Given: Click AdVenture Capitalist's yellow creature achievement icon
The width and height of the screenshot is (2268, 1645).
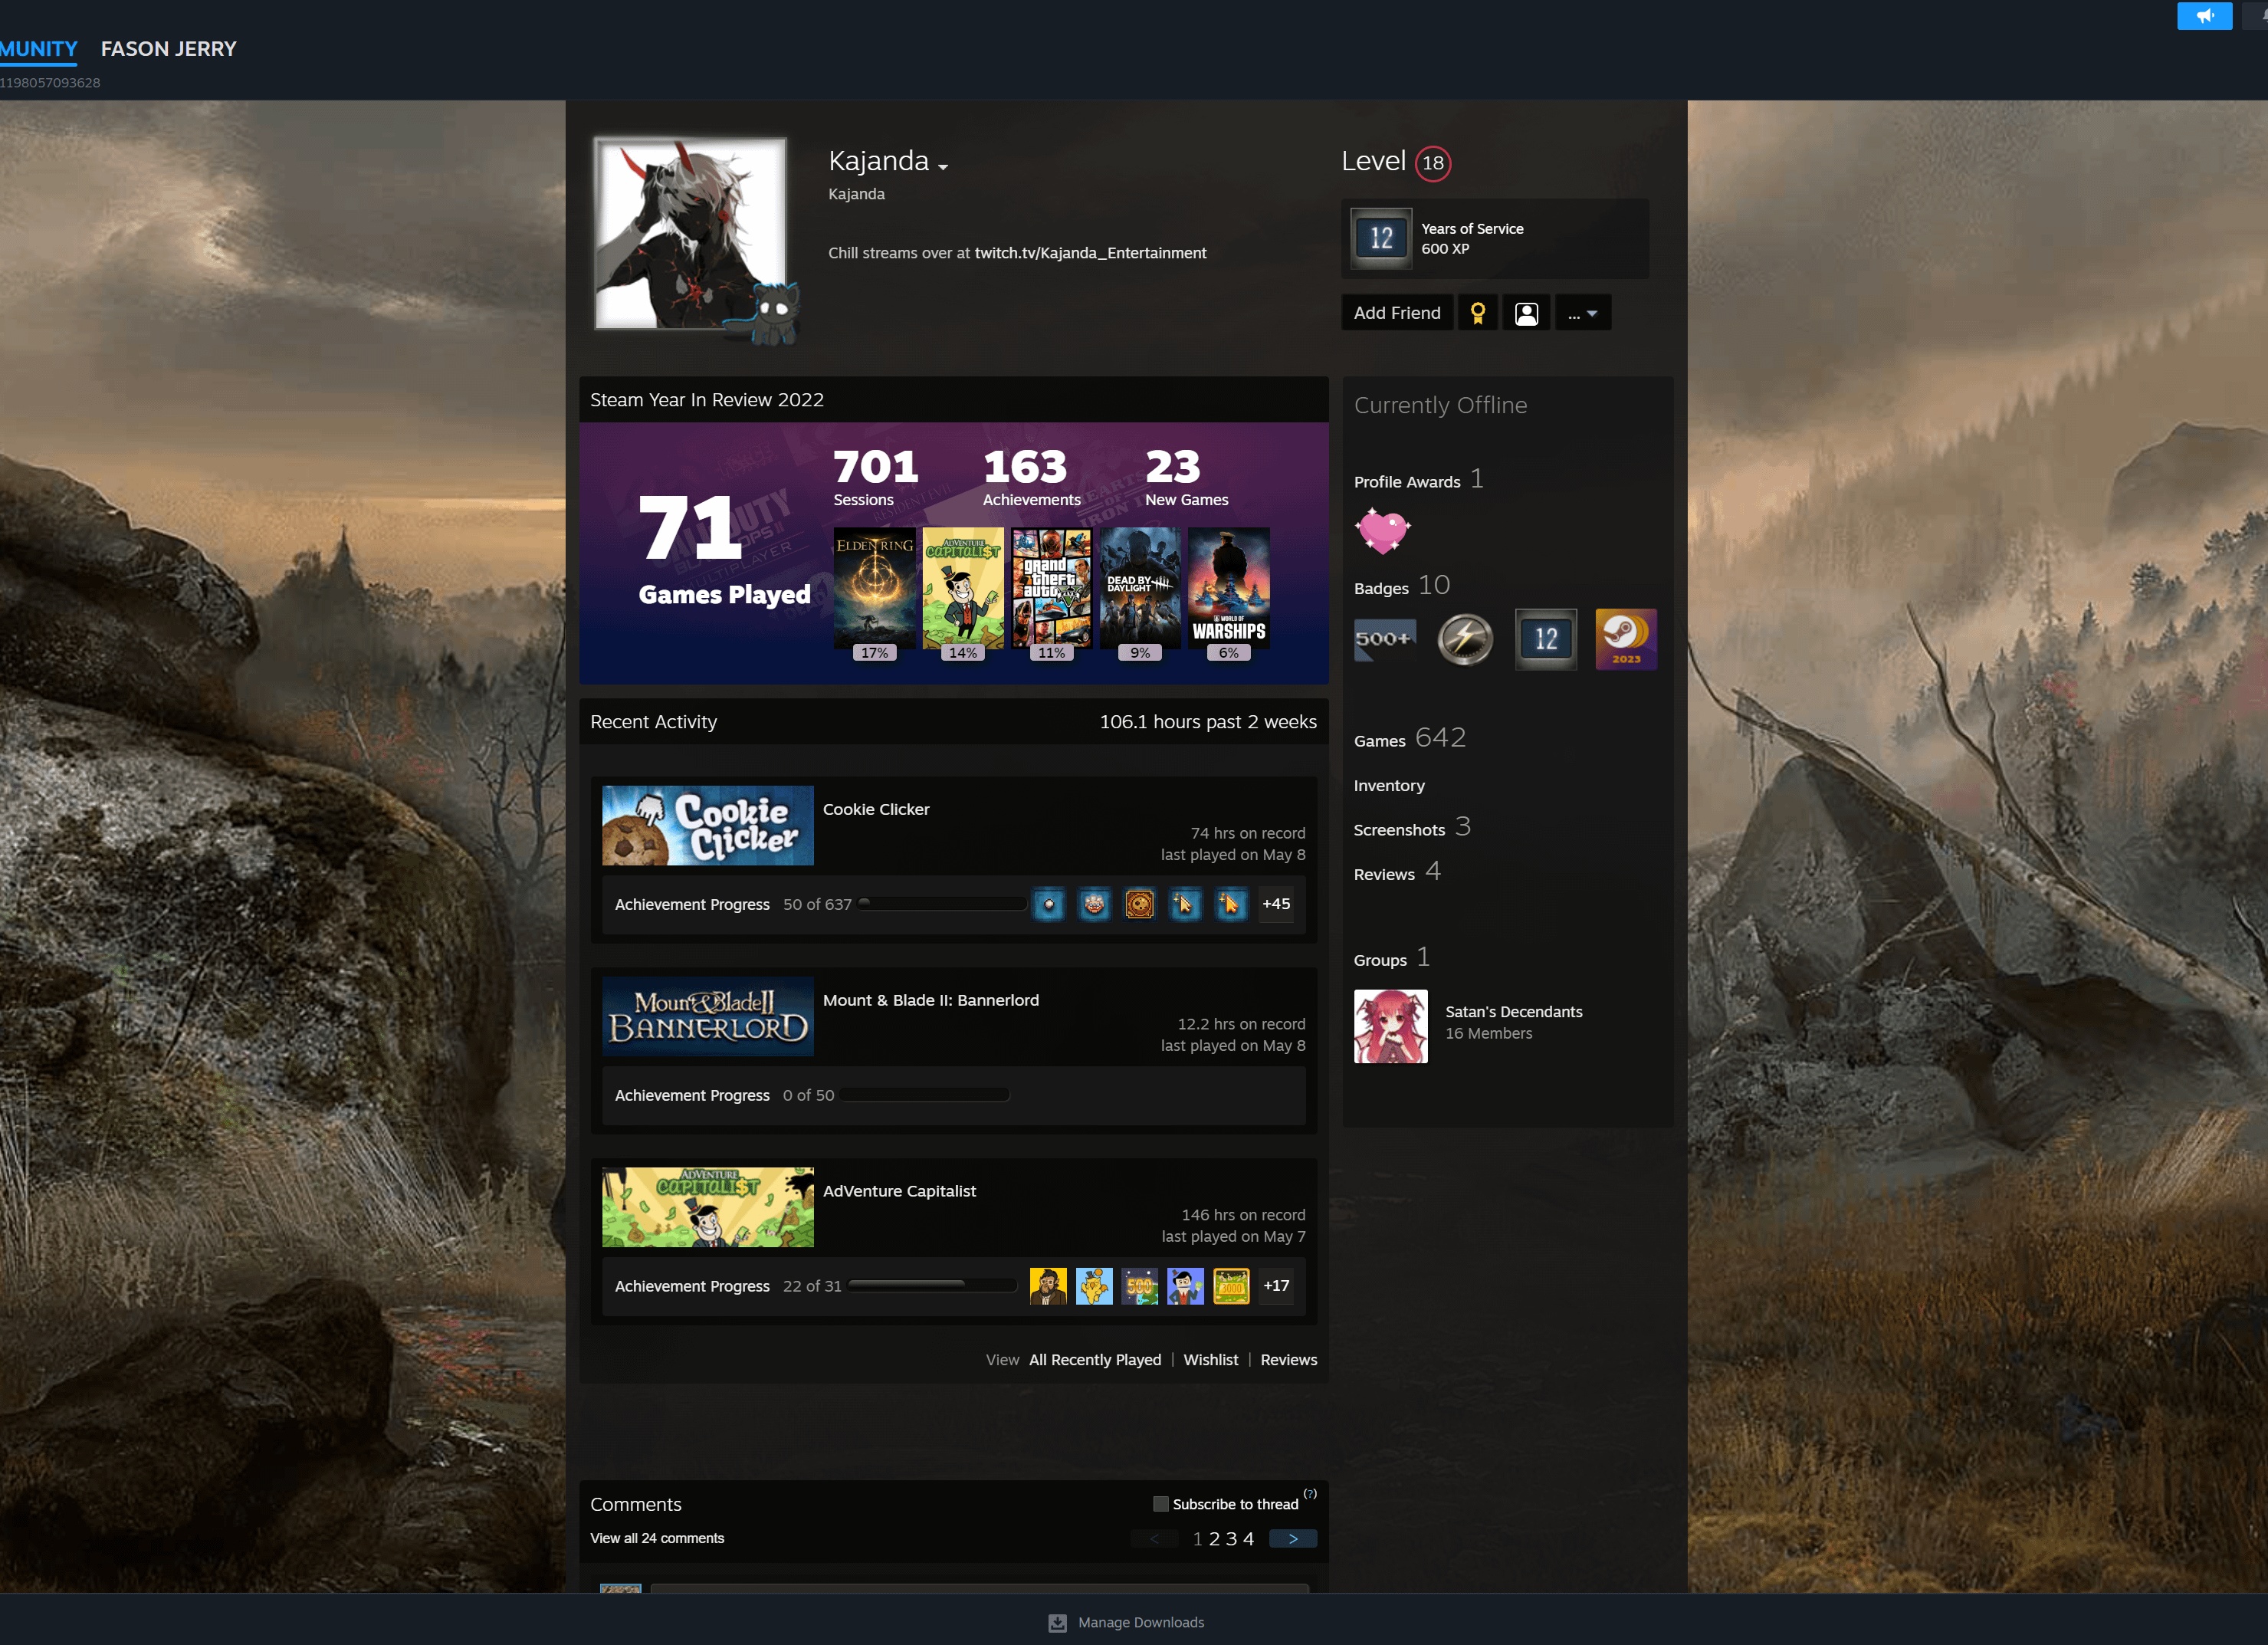Looking at the screenshot, I should pyautogui.click(x=1094, y=1286).
